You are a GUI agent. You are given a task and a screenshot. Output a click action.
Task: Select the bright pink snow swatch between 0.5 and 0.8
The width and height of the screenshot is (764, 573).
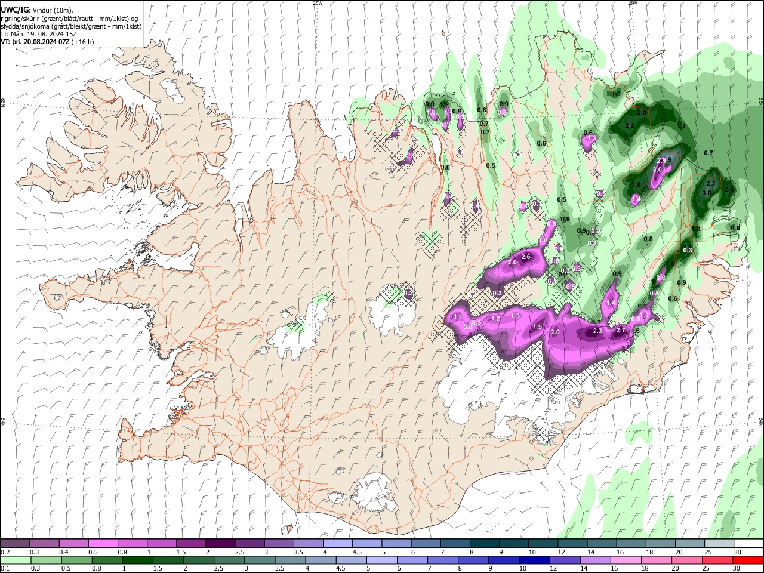tap(103, 544)
